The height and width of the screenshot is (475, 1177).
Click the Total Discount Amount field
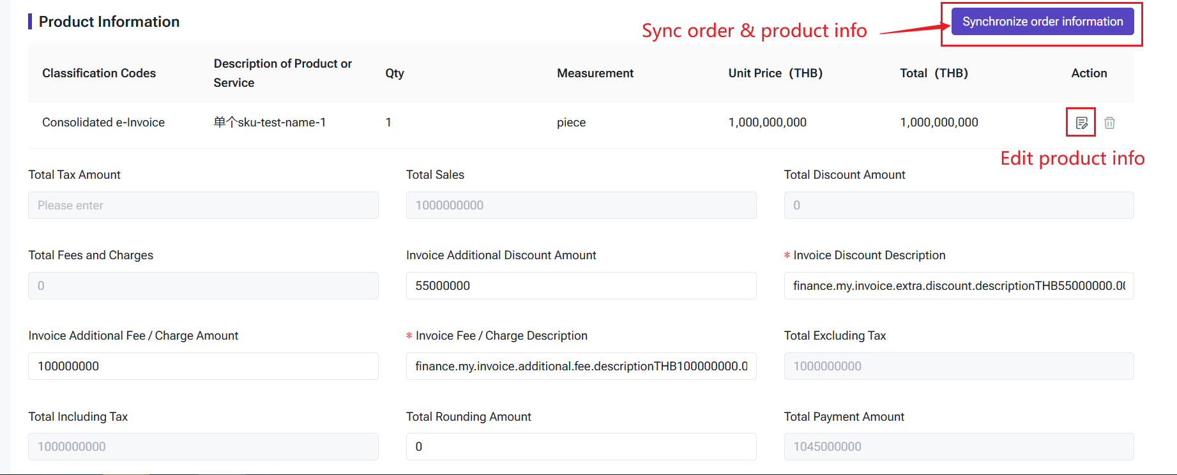958,206
